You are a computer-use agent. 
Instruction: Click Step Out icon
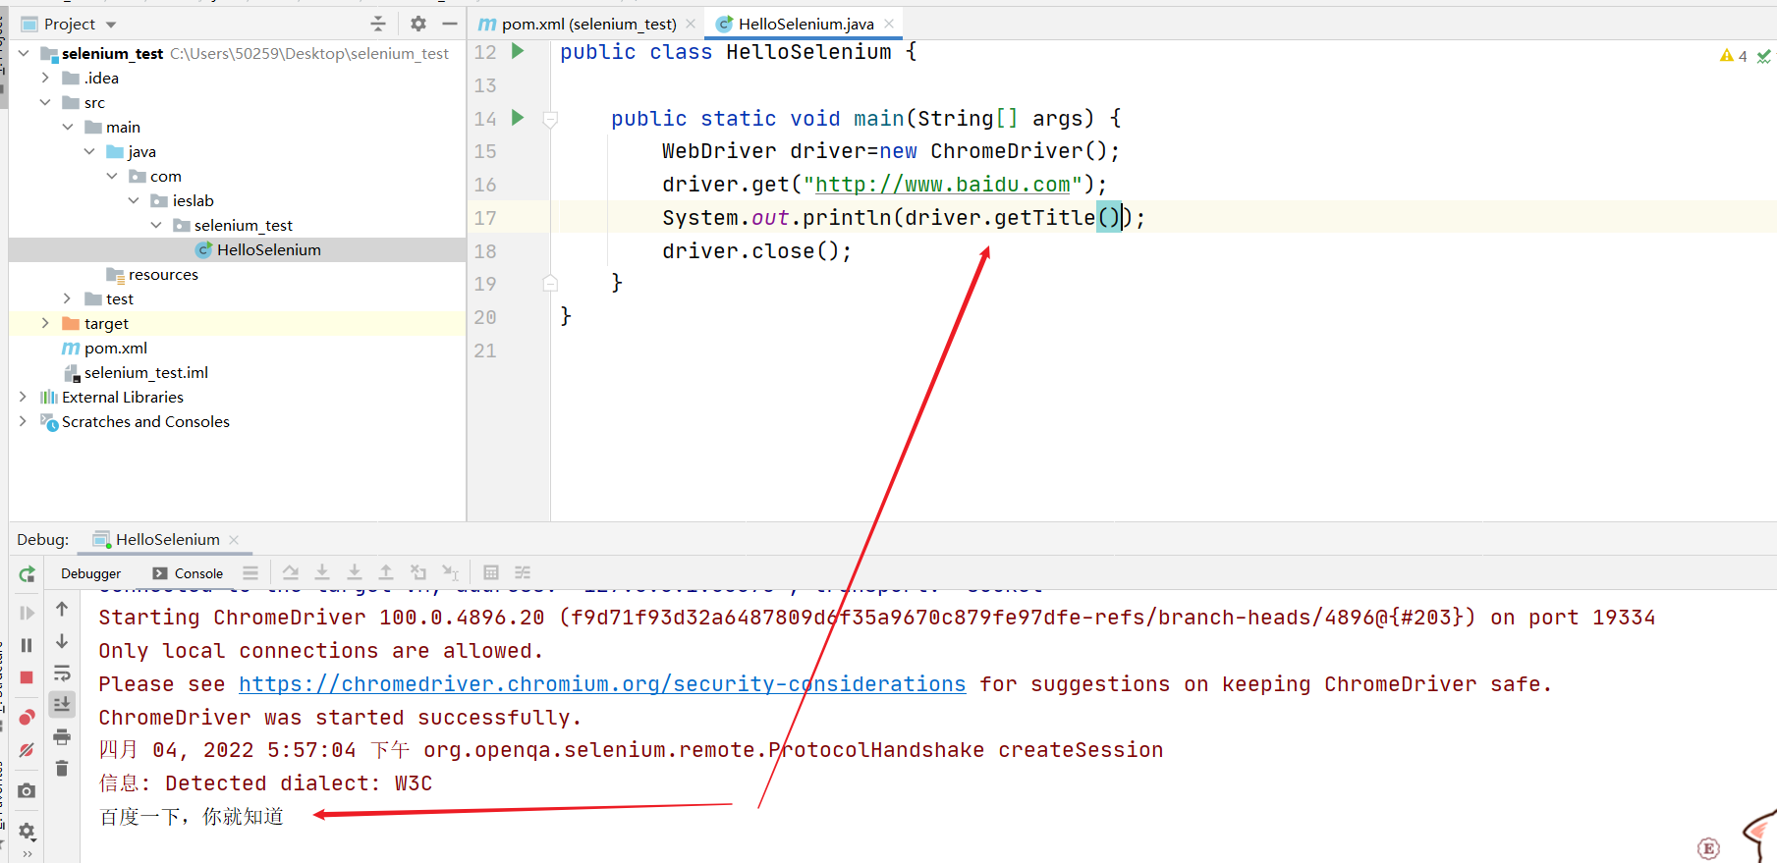click(x=386, y=572)
